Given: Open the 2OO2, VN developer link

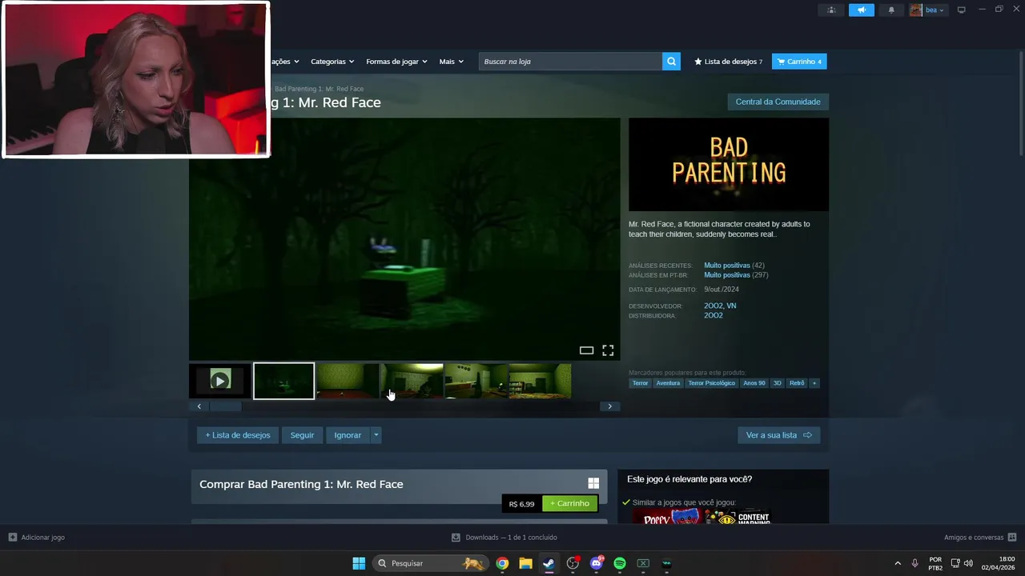Looking at the screenshot, I should 720,306.
